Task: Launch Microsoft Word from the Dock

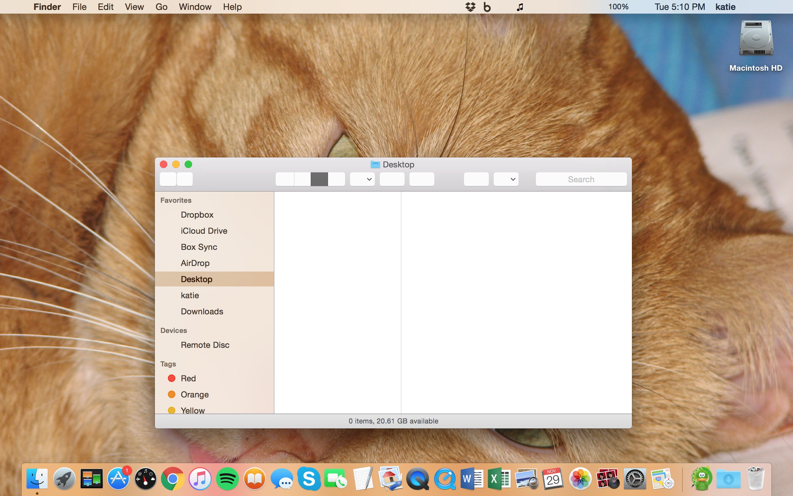Action: point(472,479)
